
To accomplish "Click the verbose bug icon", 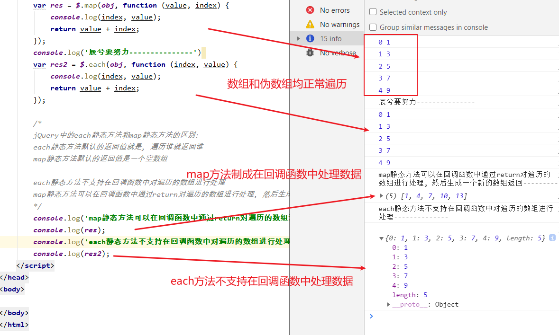I will pos(310,53).
